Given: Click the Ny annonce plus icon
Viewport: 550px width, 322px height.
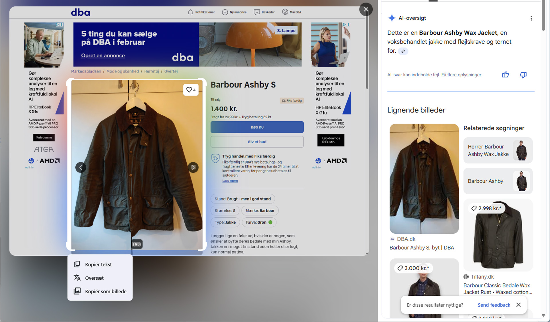Looking at the screenshot, I should coord(225,12).
